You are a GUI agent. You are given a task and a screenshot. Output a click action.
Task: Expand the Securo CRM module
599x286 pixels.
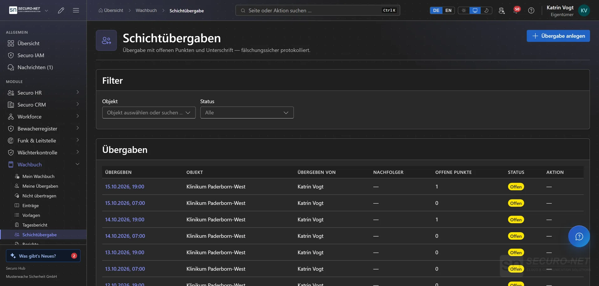coord(43,105)
